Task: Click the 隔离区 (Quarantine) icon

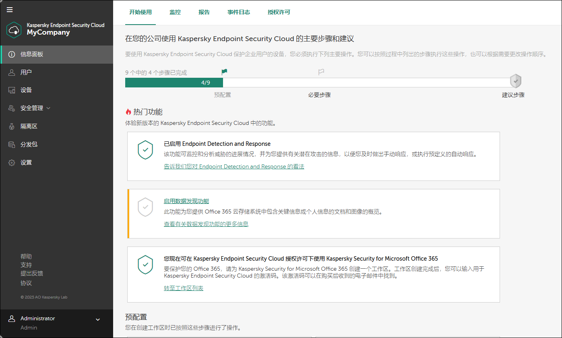Action: [12, 126]
